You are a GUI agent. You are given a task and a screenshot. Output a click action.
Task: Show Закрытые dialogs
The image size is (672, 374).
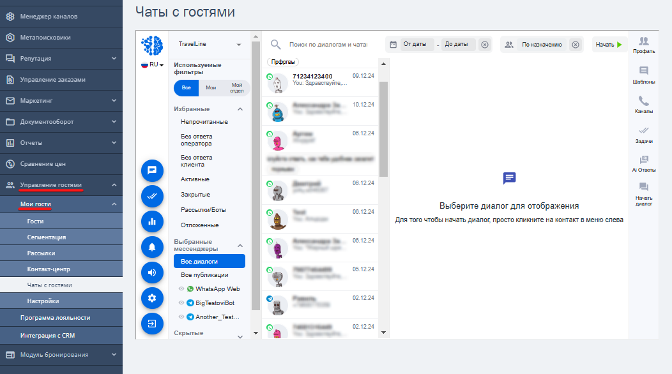click(x=195, y=195)
